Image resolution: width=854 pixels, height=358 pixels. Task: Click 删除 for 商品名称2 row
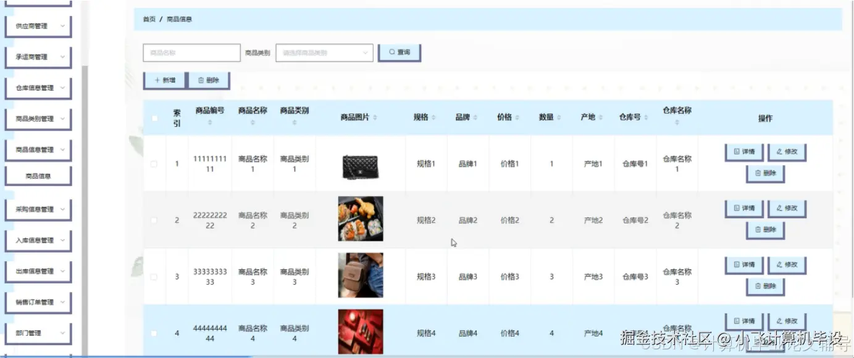(x=765, y=230)
